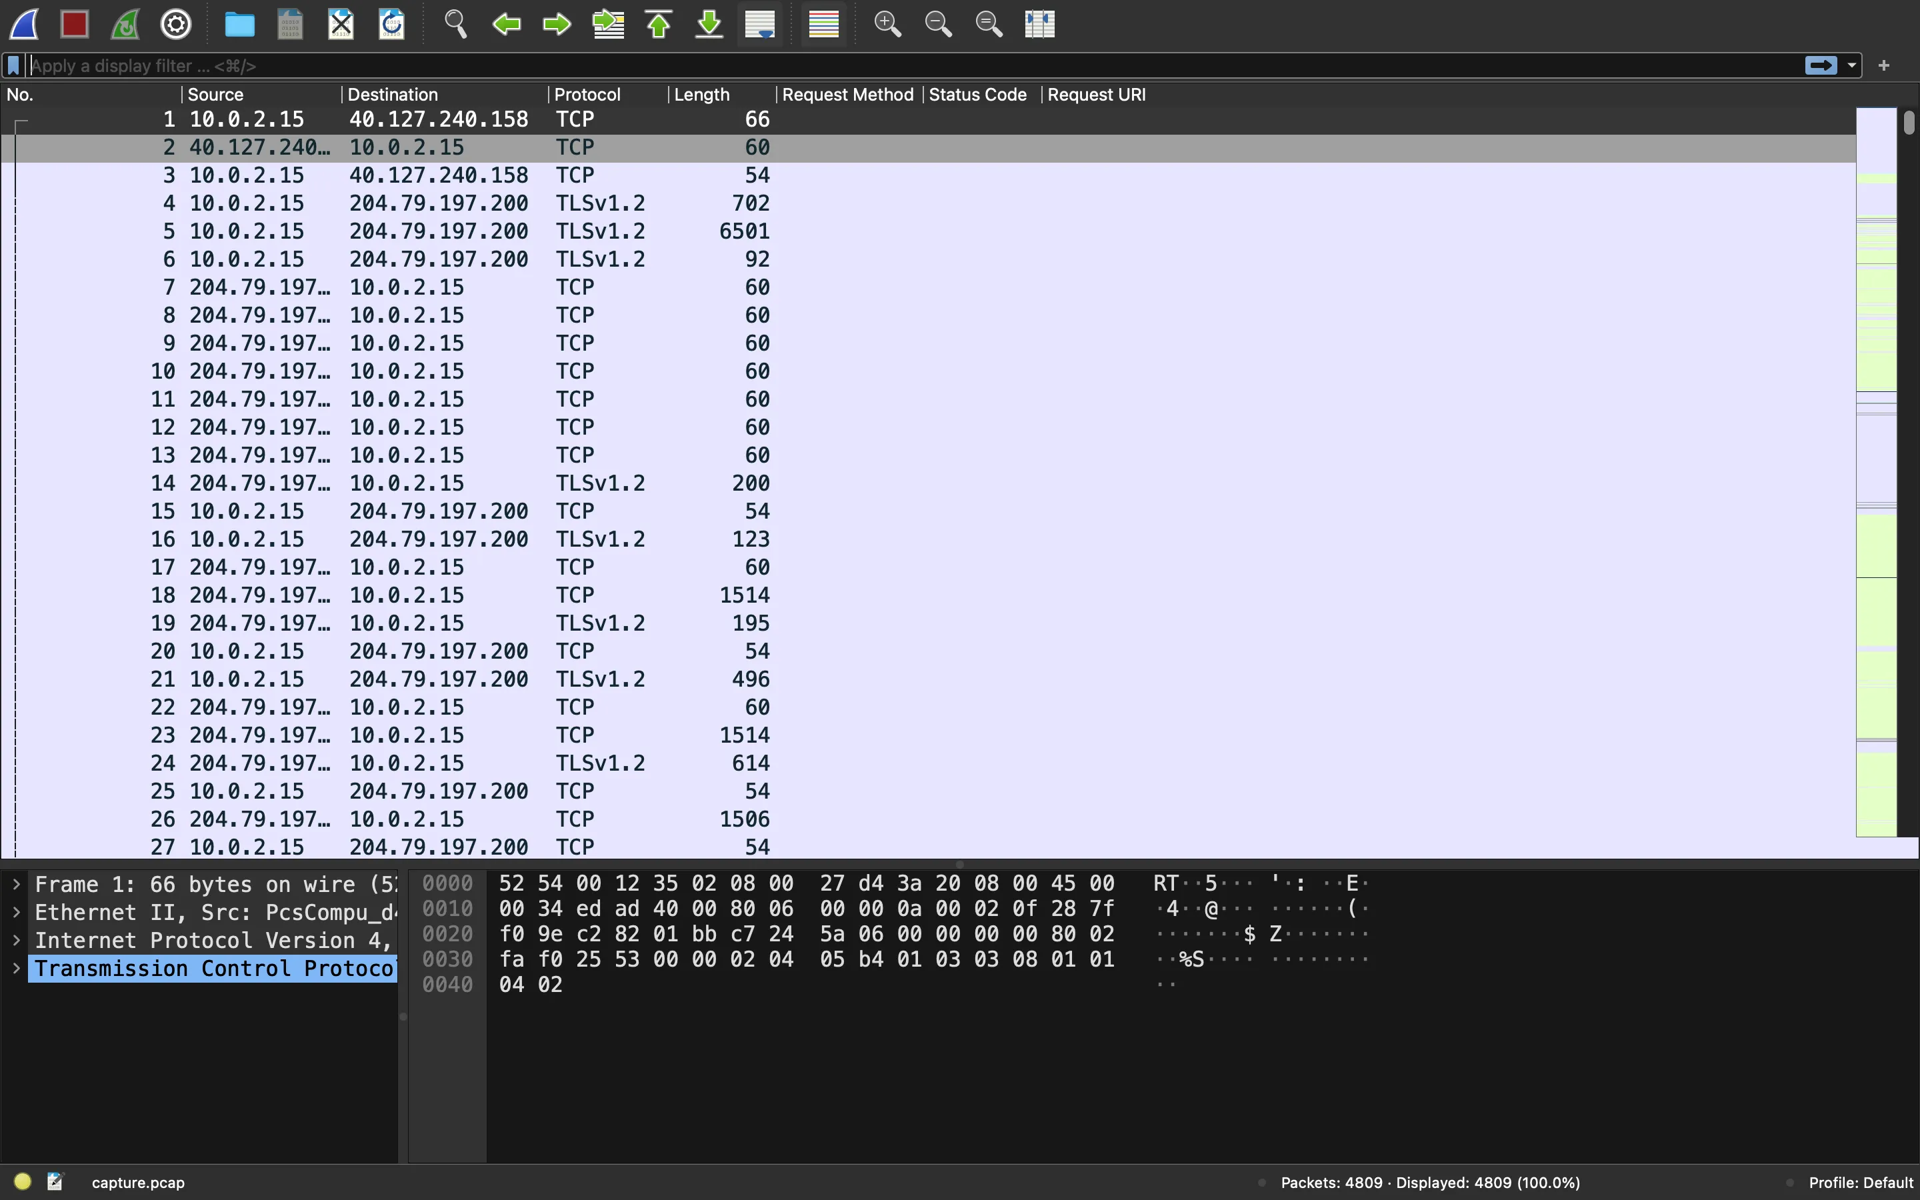
Task: Click Profile: Default in status bar
Action: (1861, 1183)
